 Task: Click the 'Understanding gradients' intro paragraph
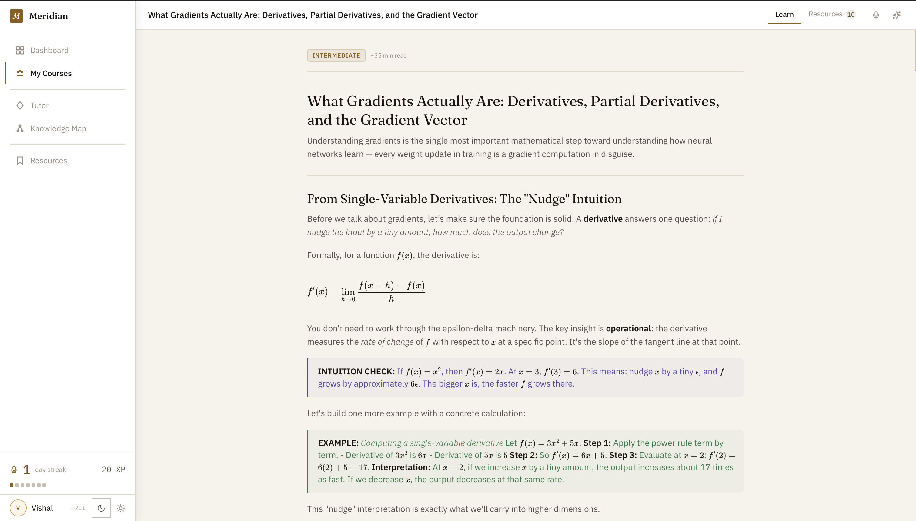[509, 148]
